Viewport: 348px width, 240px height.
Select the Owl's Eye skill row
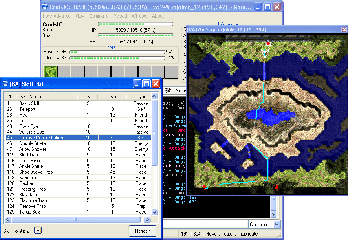pos(78,126)
